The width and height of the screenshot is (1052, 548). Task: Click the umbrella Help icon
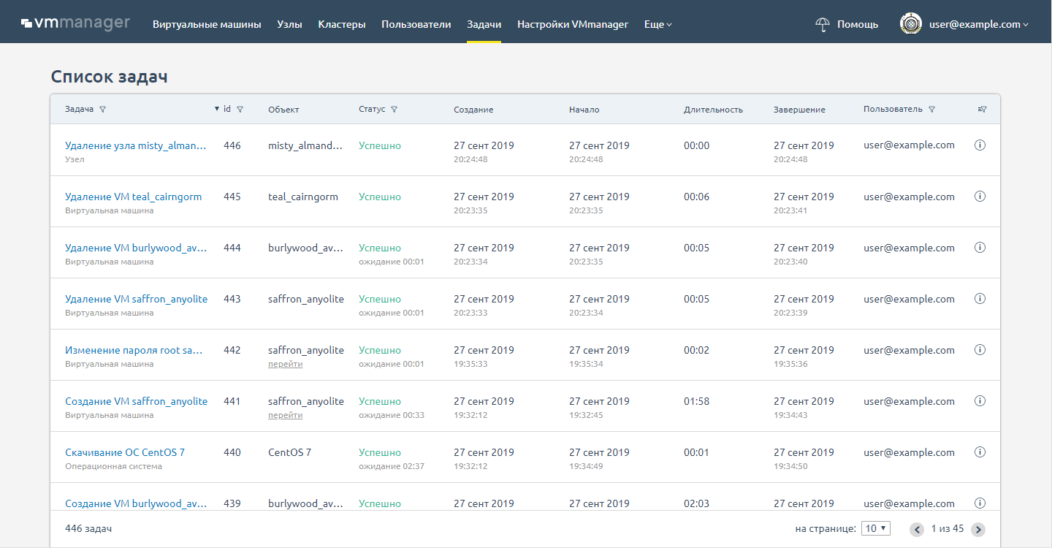click(823, 24)
